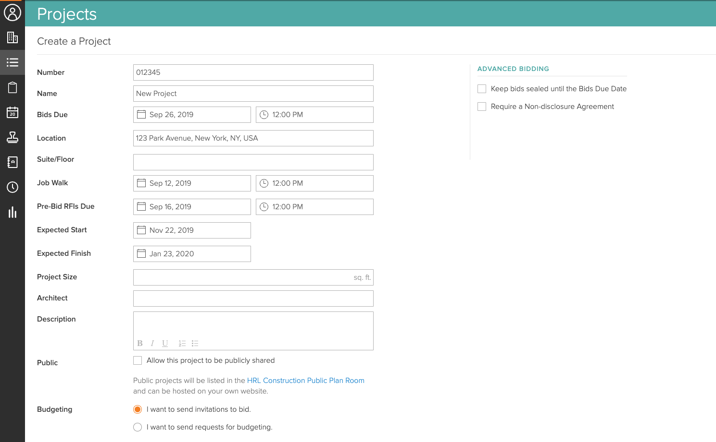Open the user profile icon in sidebar

(x=13, y=12)
